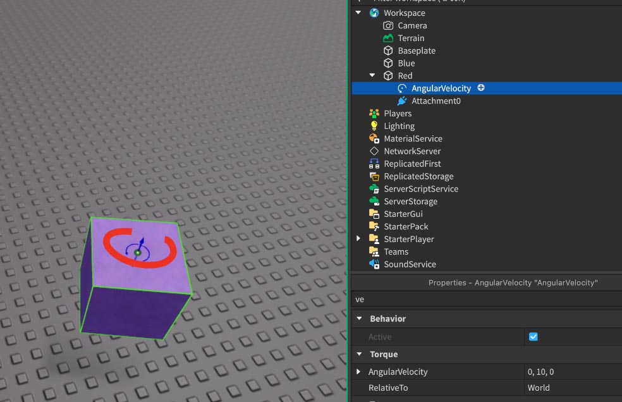Click the Camera icon in Explorer
Image resolution: width=622 pixels, height=402 pixels.
[x=388, y=25]
